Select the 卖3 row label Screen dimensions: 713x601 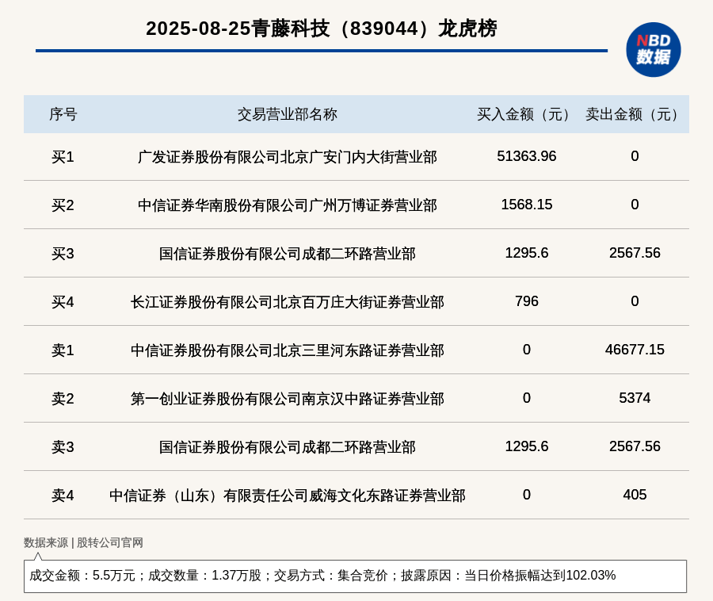63,446
